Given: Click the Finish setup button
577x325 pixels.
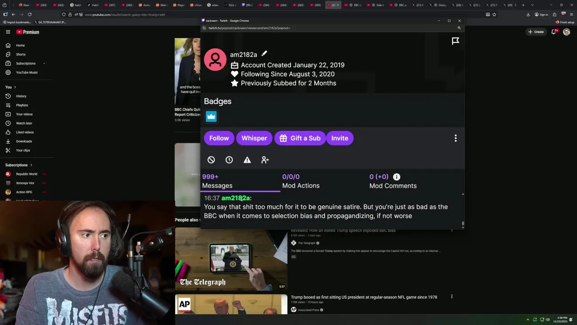Looking at the screenshot, I should pyautogui.click(x=565, y=22).
